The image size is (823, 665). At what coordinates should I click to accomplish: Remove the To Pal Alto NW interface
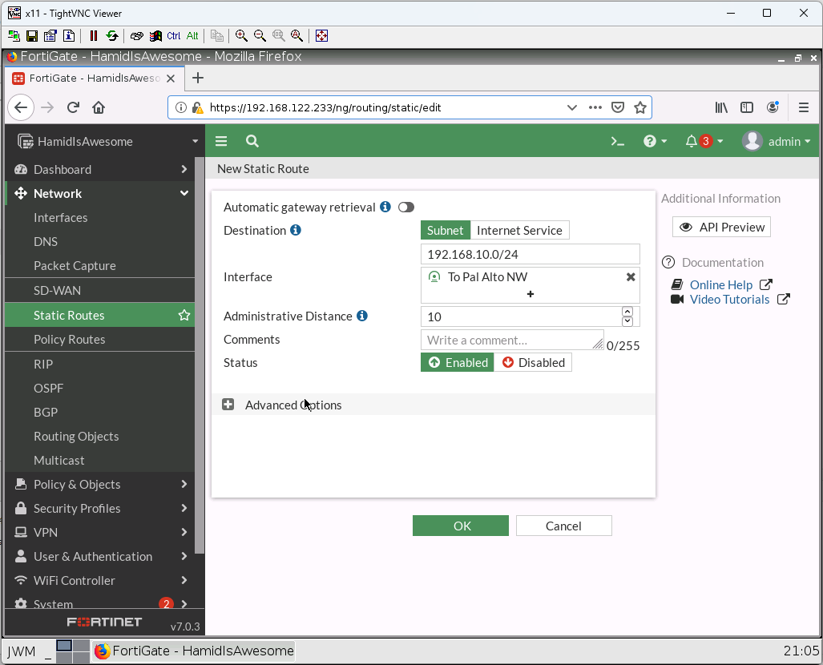pos(631,276)
